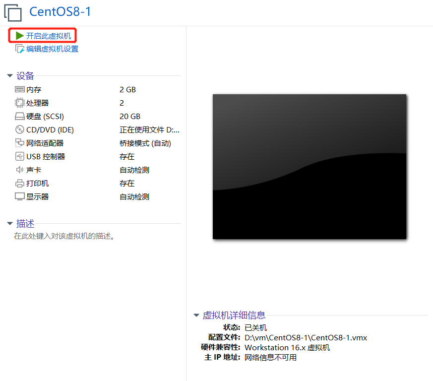Select the CD/DVD (IDE) row label
Image resolution: width=433 pixels, height=381 pixels.
point(50,129)
